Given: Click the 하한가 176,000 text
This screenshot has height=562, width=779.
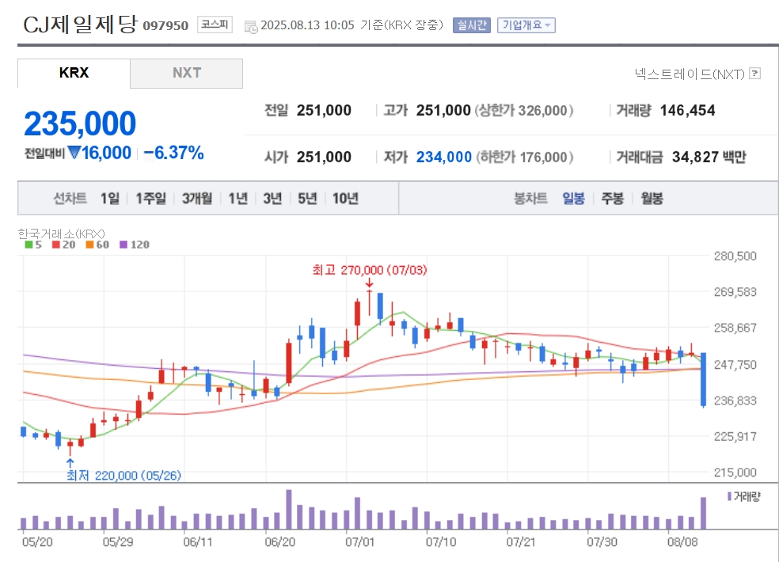Looking at the screenshot, I should (x=525, y=157).
